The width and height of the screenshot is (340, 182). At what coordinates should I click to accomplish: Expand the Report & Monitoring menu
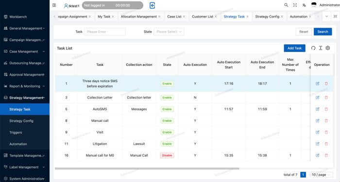[25, 86]
